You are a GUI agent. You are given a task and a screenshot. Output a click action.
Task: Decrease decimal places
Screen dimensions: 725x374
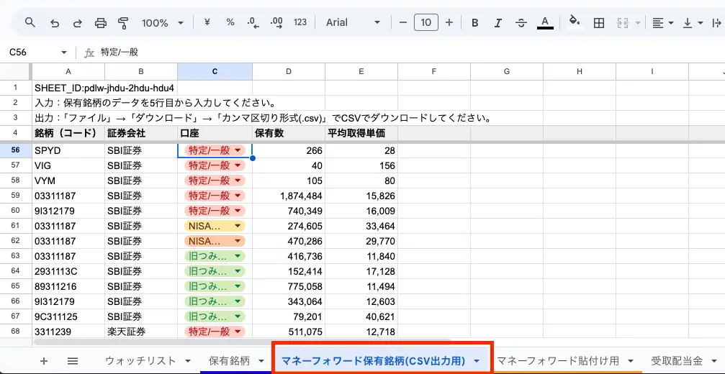coord(253,22)
